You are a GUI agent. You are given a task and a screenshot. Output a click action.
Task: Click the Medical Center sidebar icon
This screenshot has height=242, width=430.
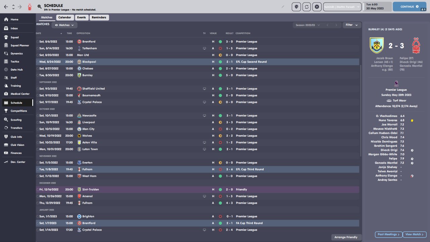tap(6, 94)
